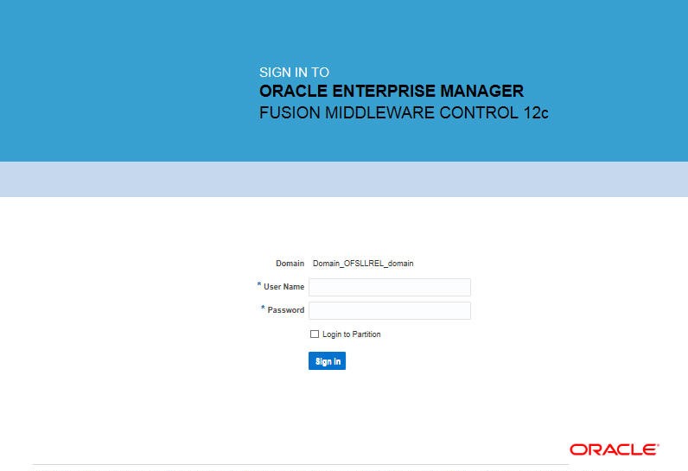Click the Login to Partition label text
The width and height of the screenshot is (688, 471).
[352, 334]
